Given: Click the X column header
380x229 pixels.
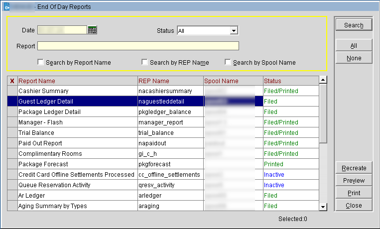Looking at the screenshot, I should click(x=12, y=81).
